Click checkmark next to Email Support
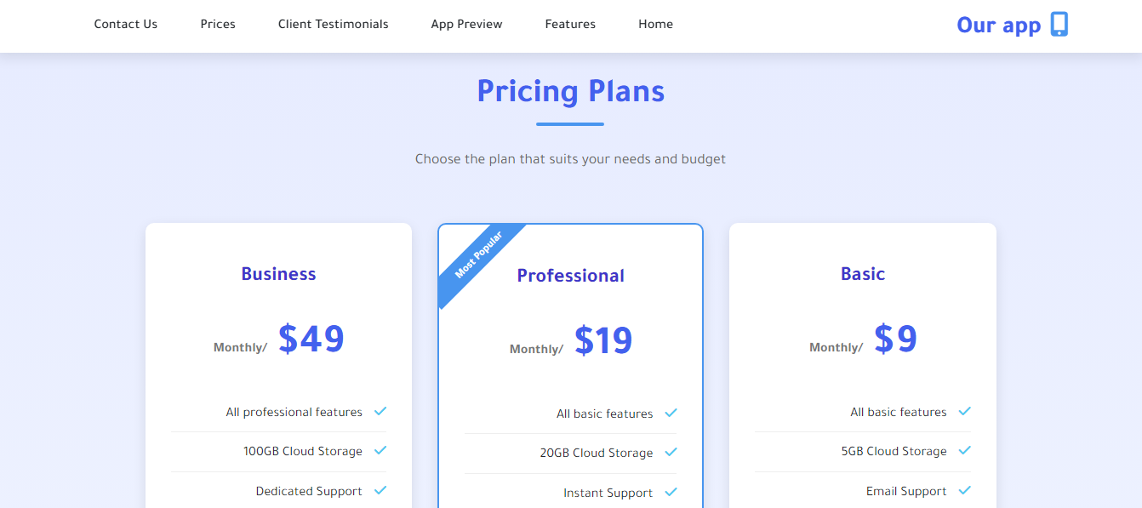 [x=964, y=491]
